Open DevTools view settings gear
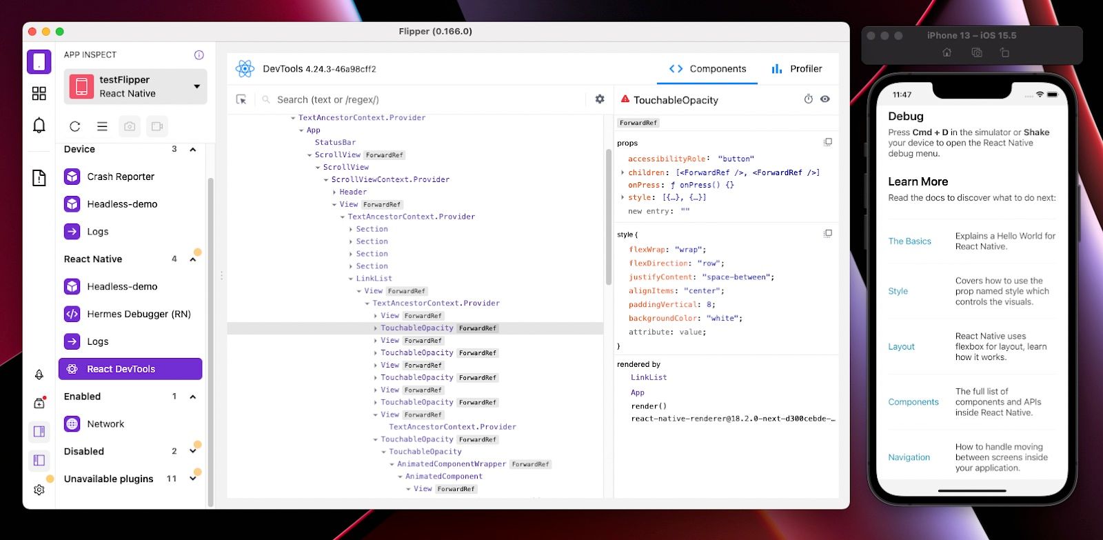 coord(600,99)
